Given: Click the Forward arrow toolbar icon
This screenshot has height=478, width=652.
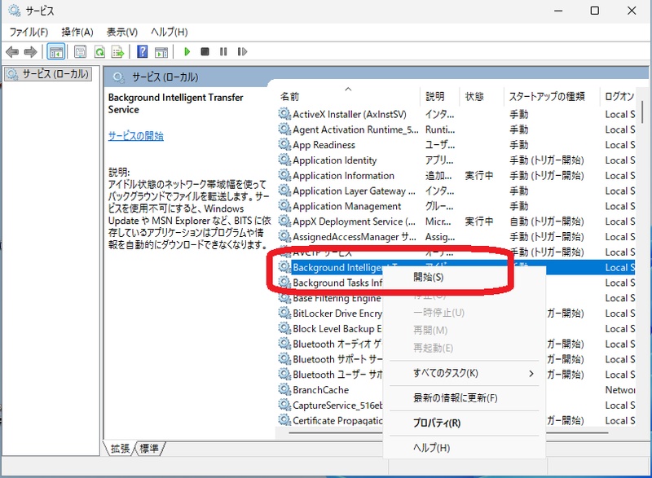Looking at the screenshot, I should coord(30,52).
